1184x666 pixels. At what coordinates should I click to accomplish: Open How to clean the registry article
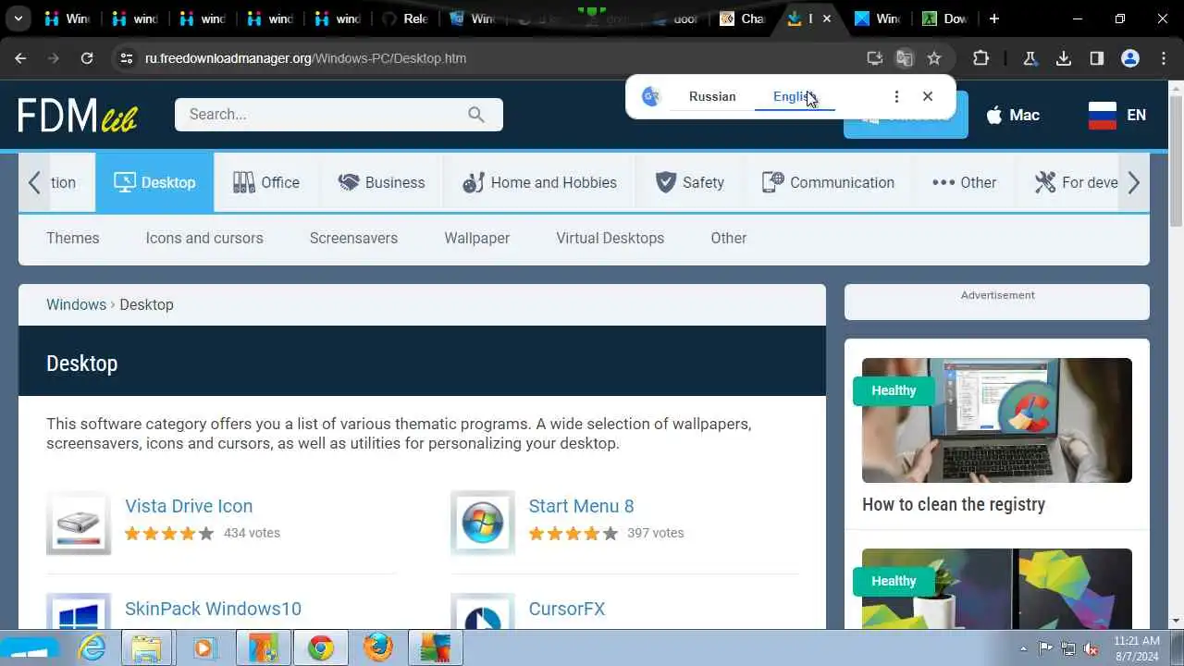[954, 504]
